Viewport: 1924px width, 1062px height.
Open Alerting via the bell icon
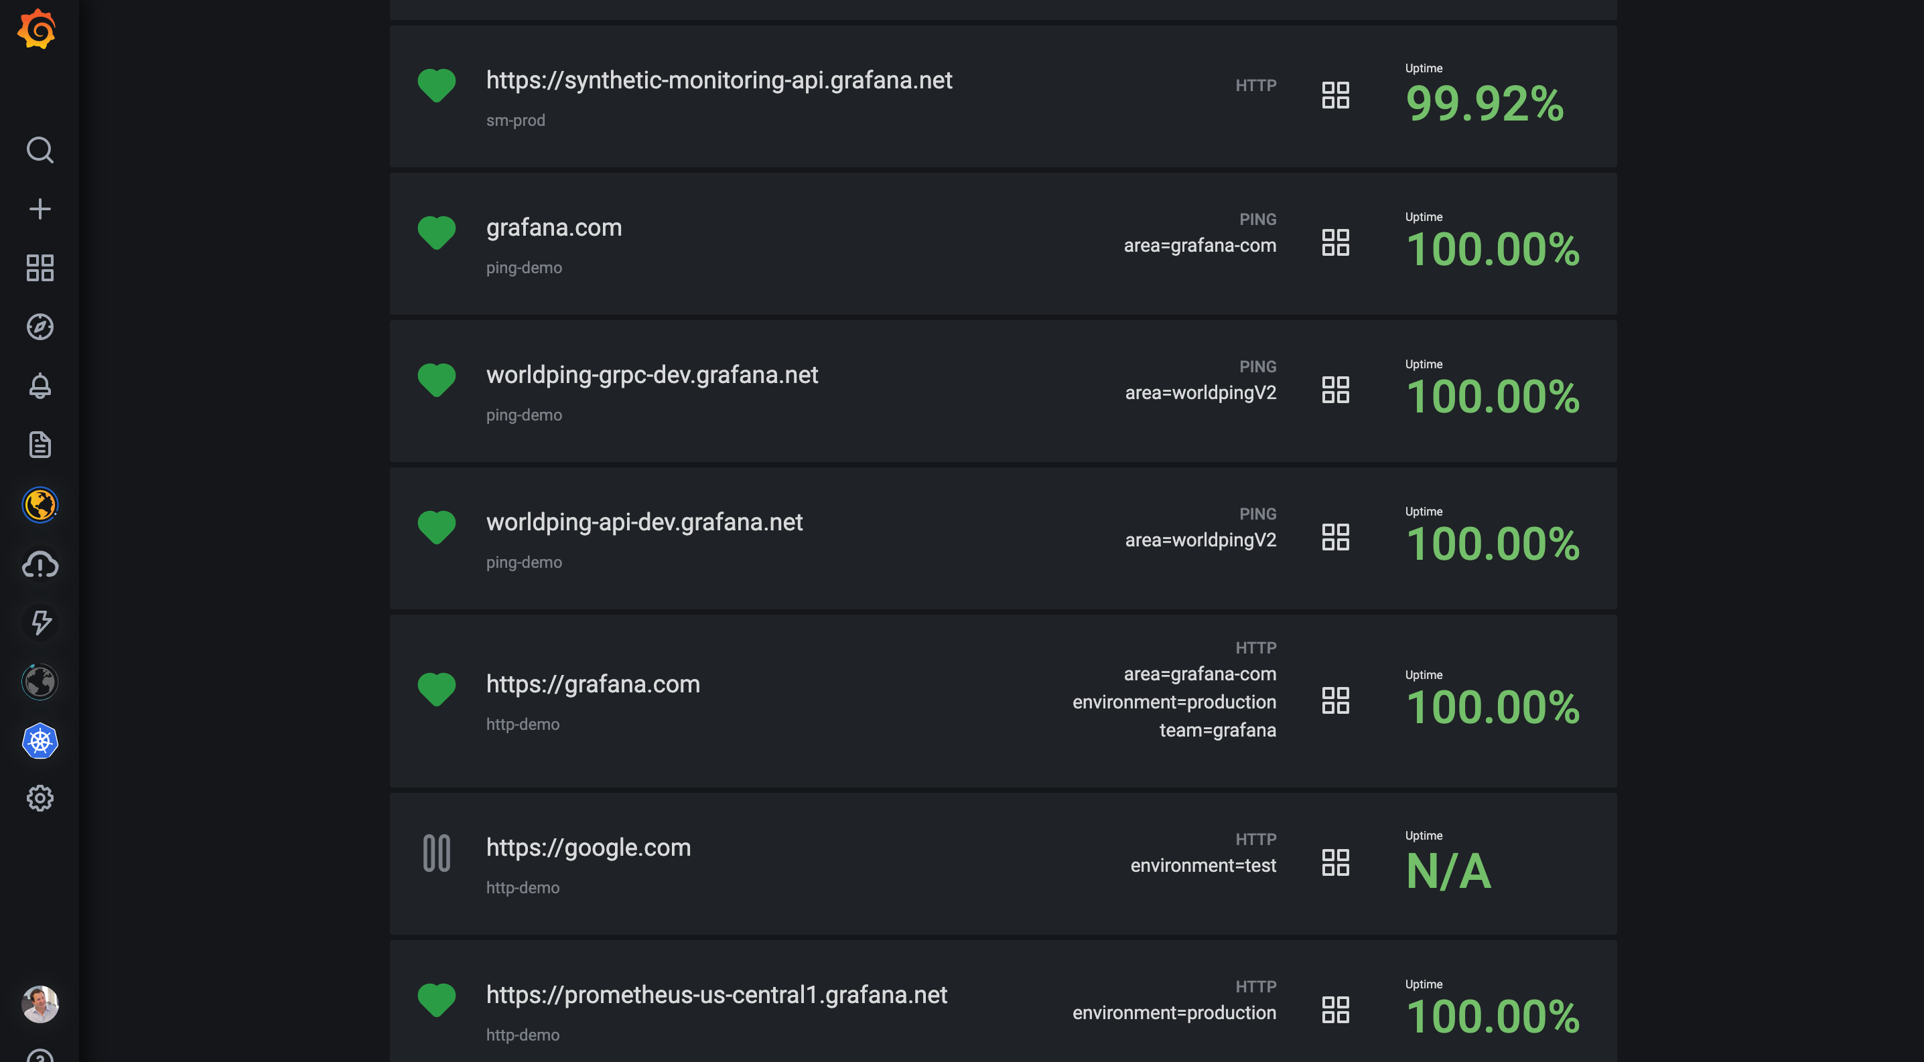tap(40, 385)
